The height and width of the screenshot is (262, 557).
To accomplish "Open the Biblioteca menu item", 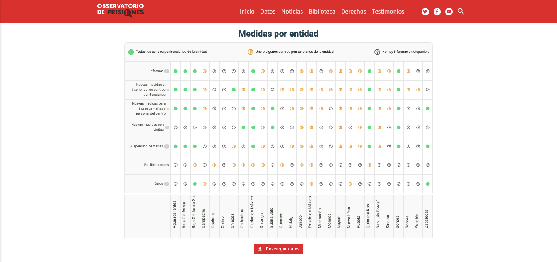I will (x=322, y=12).
